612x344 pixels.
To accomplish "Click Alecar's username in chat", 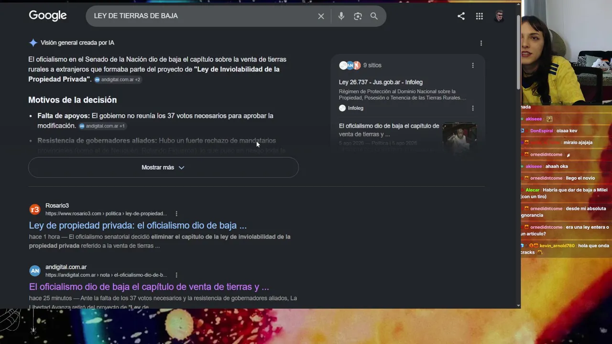I will point(532,190).
